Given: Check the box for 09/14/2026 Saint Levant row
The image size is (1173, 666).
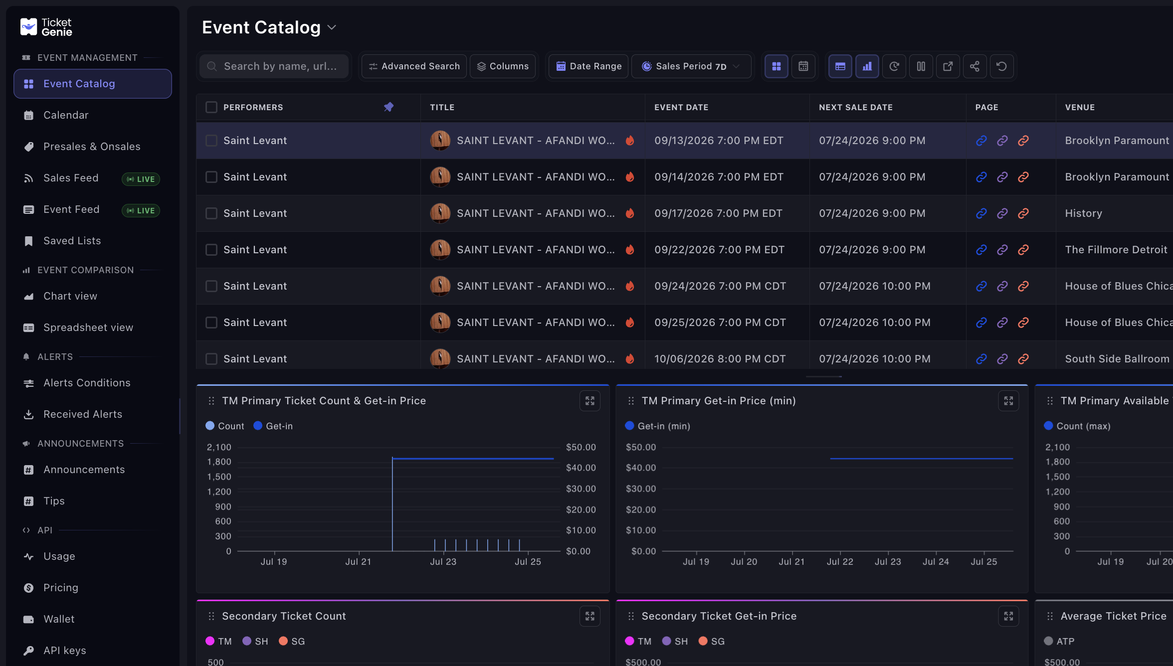Looking at the screenshot, I should 211,177.
